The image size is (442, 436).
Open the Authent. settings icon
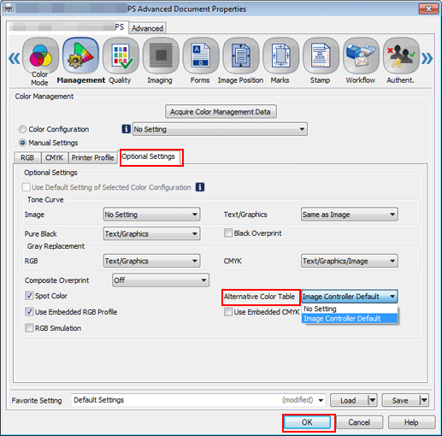[401, 56]
